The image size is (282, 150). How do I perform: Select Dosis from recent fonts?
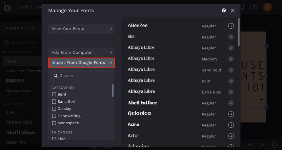pyautogui.click(x=11, y=61)
